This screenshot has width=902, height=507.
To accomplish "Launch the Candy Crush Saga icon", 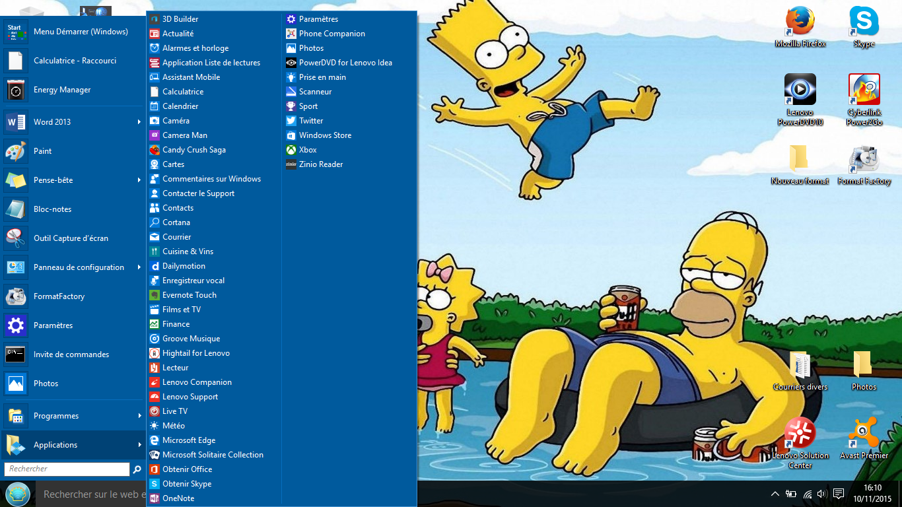I will coord(155,150).
